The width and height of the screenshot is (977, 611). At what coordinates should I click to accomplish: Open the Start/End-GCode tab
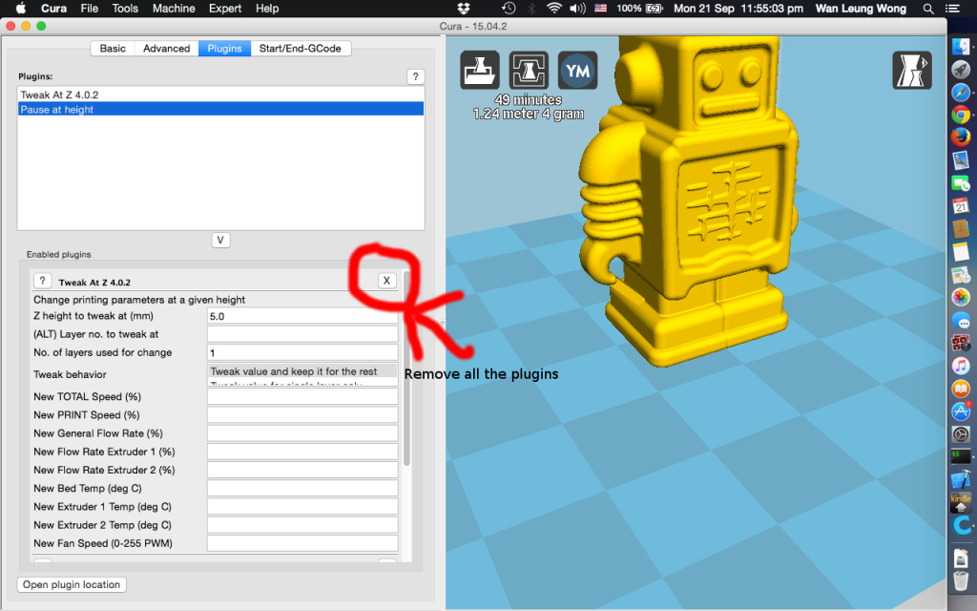coord(301,47)
